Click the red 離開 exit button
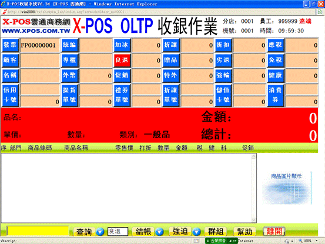The width and height of the screenshot is (325, 244). [274, 231]
